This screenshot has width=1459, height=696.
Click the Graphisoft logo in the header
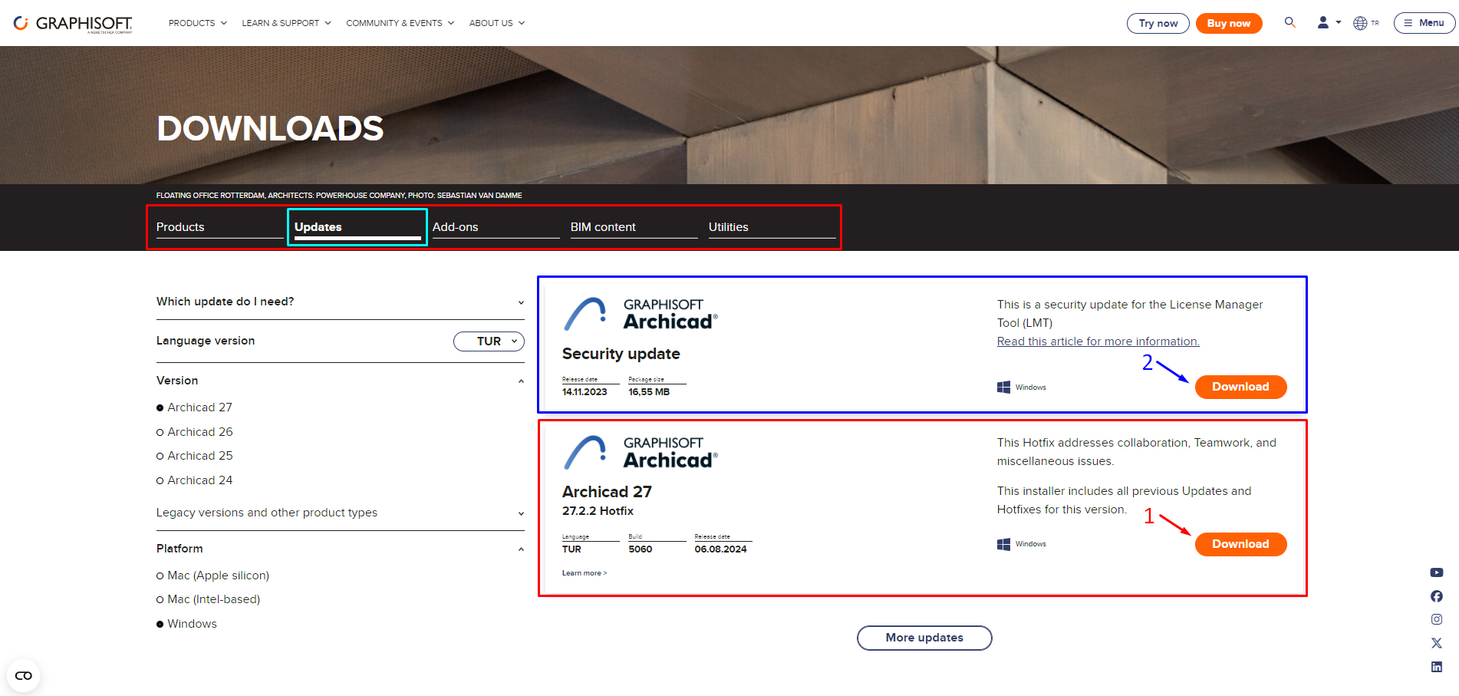click(74, 24)
